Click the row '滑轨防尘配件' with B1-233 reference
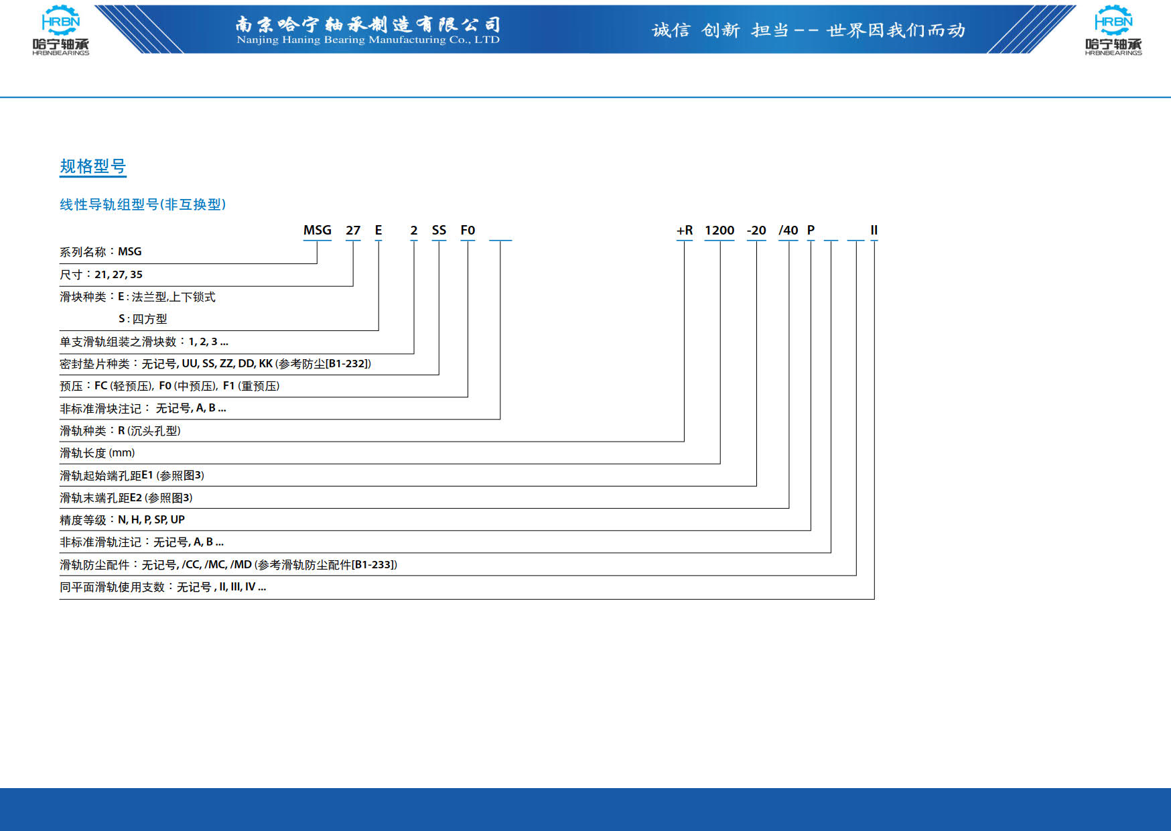This screenshot has height=831, width=1171. [228, 565]
